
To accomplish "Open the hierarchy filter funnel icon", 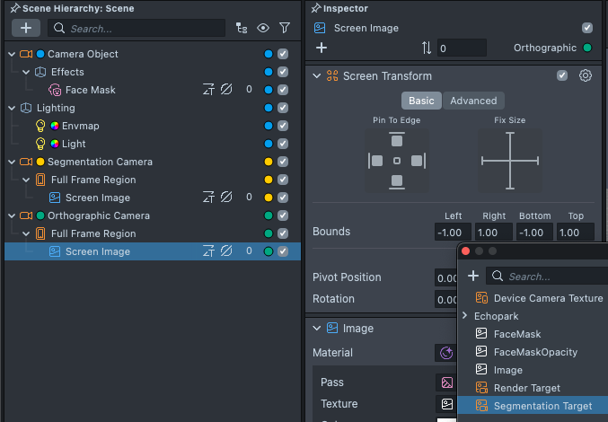I will tap(285, 29).
